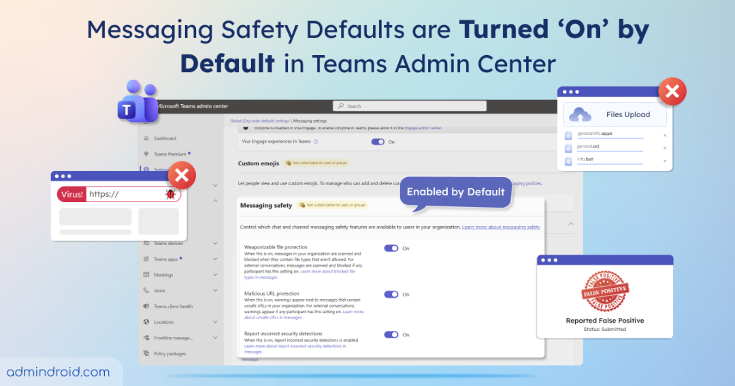Click the cloud upload icon in Files Upload

(x=581, y=114)
